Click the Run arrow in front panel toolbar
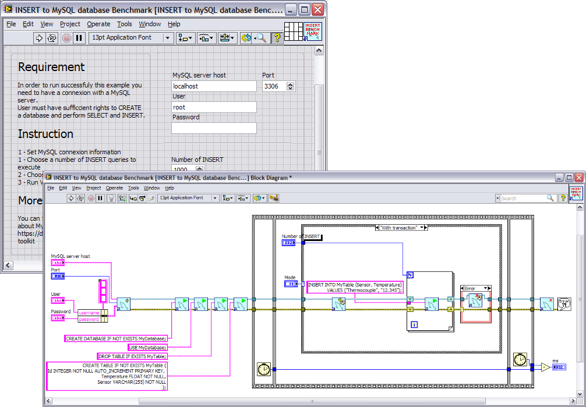586x407 pixels. coord(40,38)
